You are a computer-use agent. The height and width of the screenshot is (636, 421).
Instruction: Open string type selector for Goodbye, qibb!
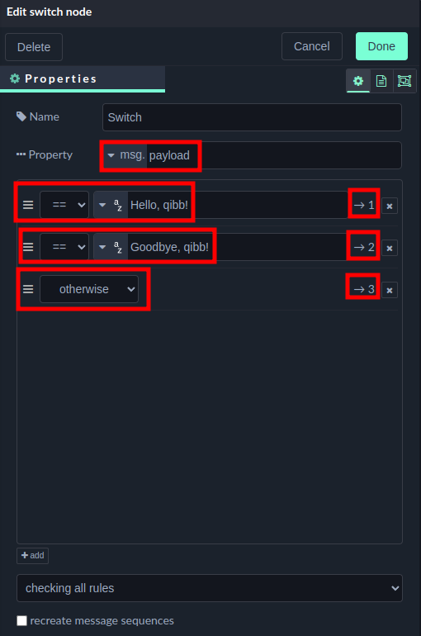(111, 247)
